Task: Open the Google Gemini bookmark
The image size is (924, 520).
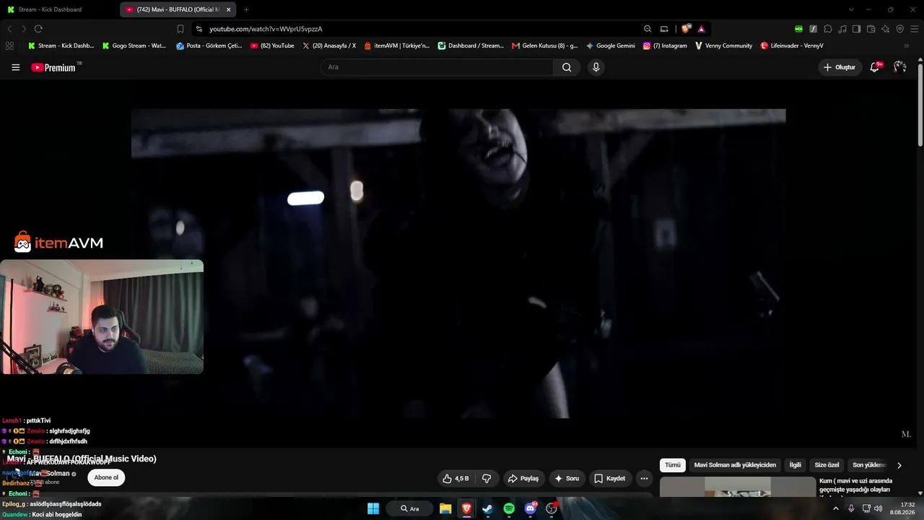Action: 611,45
